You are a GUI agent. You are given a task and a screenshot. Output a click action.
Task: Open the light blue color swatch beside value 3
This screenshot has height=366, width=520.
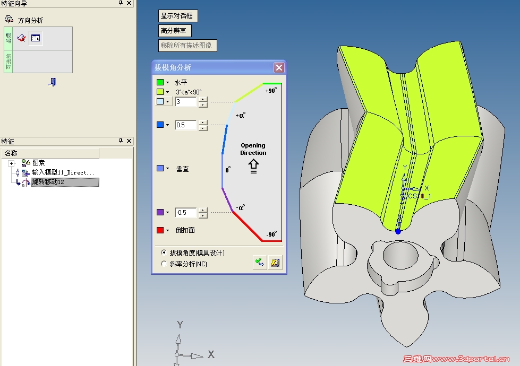pos(160,101)
